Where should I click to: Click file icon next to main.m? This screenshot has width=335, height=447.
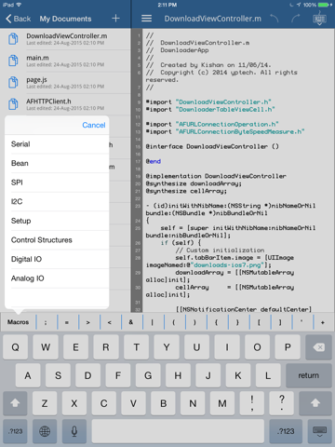point(13,61)
